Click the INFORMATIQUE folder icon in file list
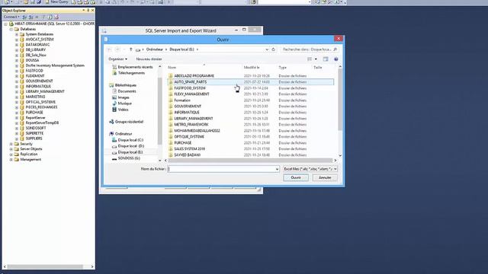488x274 pixels. [171, 113]
